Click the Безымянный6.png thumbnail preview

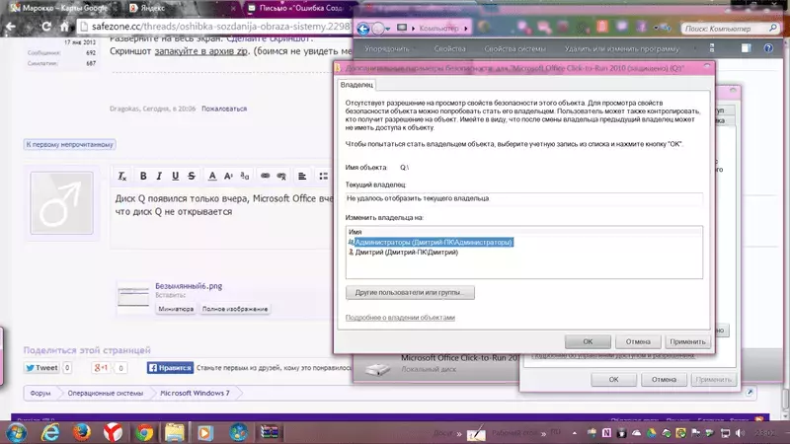pyautogui.click(x=133, y=297)
